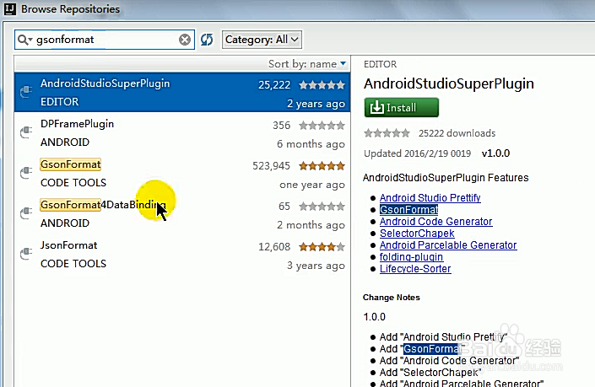Click the Updated 2016/2/19 text
Image resolution: width=595 pixels, height=387 pixels.
coord(417,153)
